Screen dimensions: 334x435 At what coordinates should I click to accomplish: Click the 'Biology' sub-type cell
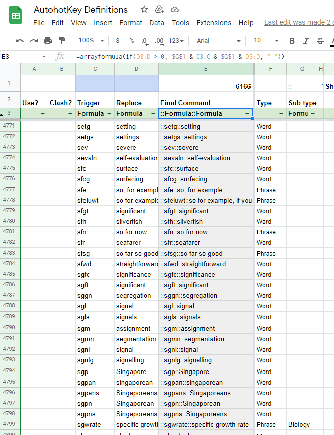pyautogui.click(x=302, y=424)
